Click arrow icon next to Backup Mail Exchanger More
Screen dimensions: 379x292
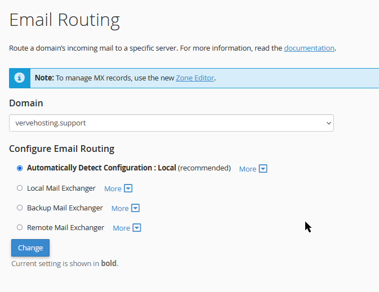[135, 208]
